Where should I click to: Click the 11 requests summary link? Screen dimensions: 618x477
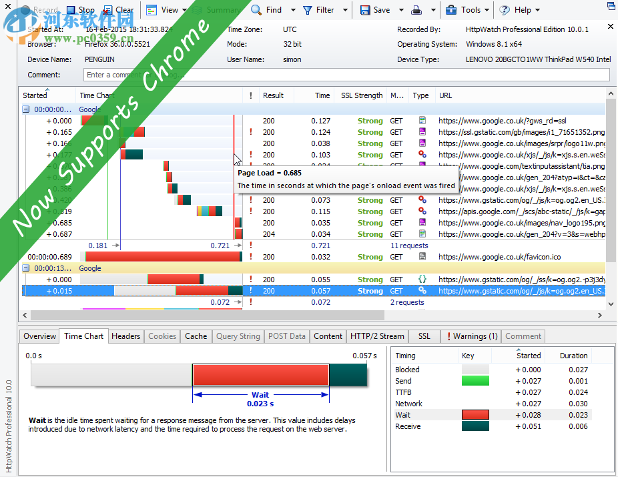click(409, 245)
